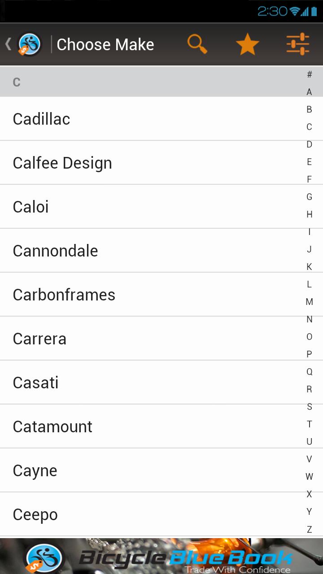Screen dimensions: 323x574
Task: Select Cannondale from the make list
Action: pyautogui.click(x=56, y=251)
